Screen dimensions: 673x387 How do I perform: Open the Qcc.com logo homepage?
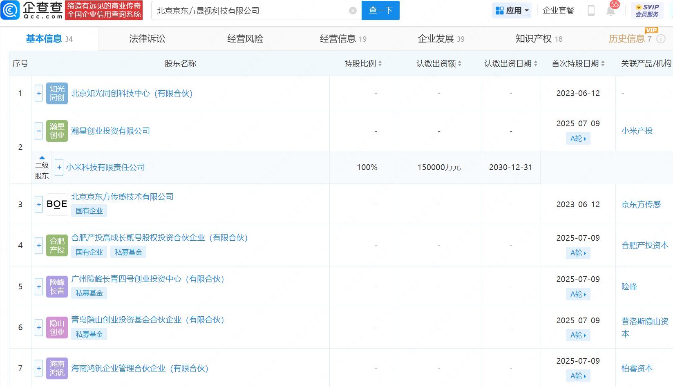click(x=32, y=10)
